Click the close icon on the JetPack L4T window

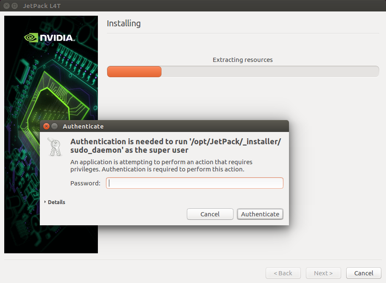click(6, 6)
